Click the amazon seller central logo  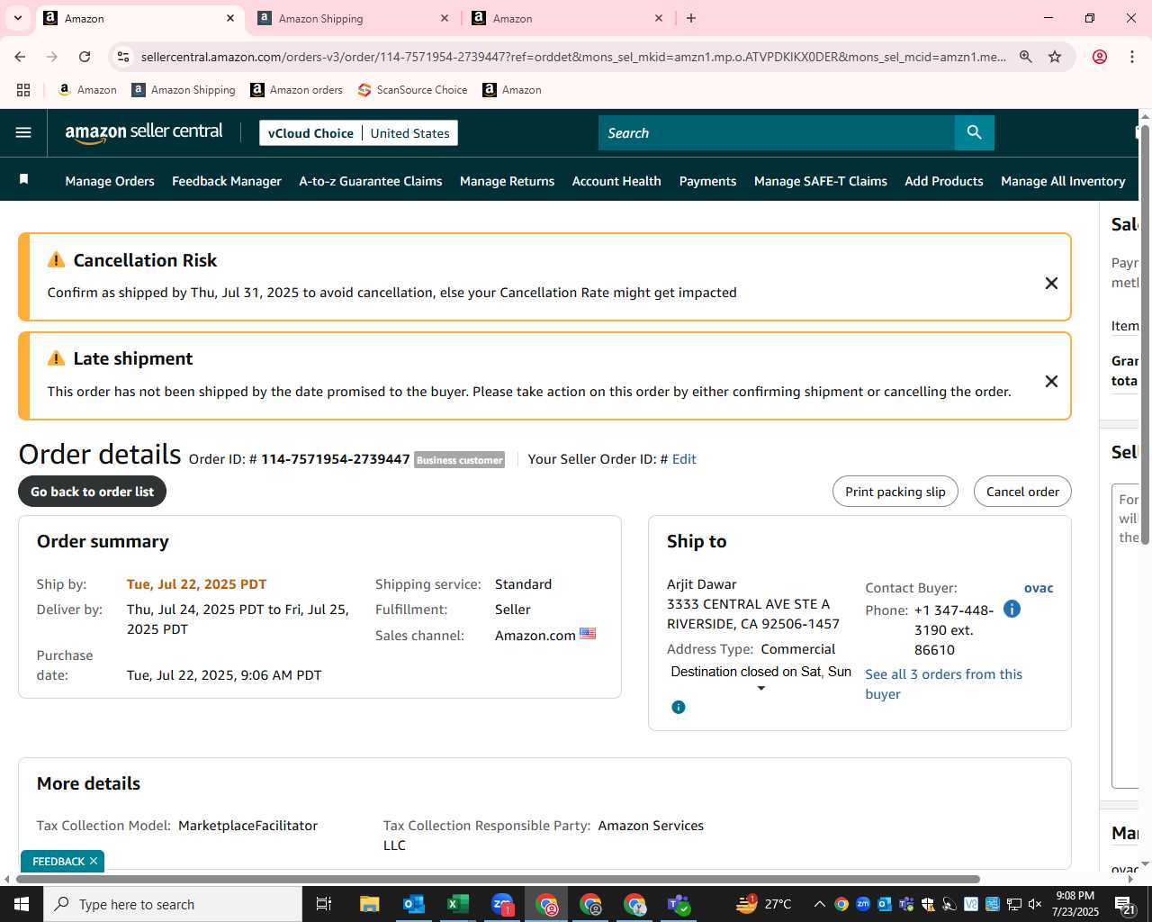144,132
